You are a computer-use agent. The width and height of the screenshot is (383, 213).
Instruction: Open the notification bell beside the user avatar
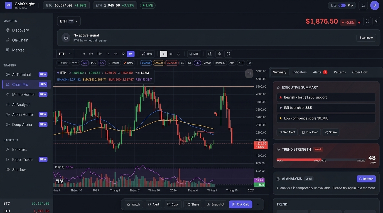363,5
